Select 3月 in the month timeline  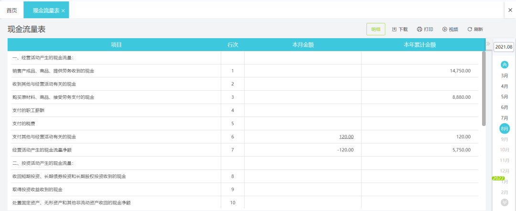pos(505,75)
